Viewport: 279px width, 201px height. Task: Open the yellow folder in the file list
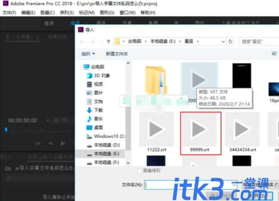[x=156, y=80]
